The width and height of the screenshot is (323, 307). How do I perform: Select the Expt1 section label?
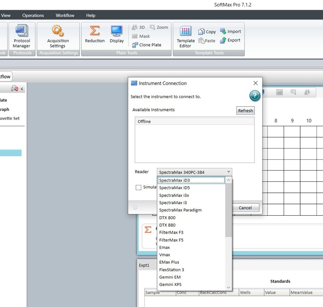144,265
